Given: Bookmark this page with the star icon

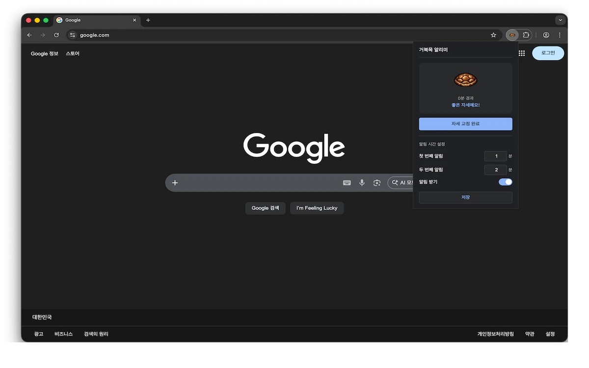Looking at the screenshot, I should pos(493,35).
